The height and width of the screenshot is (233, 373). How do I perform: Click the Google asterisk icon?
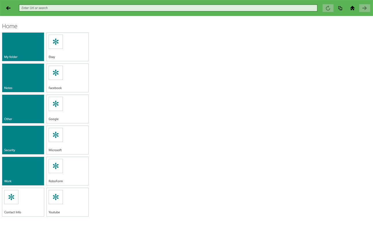56,104
